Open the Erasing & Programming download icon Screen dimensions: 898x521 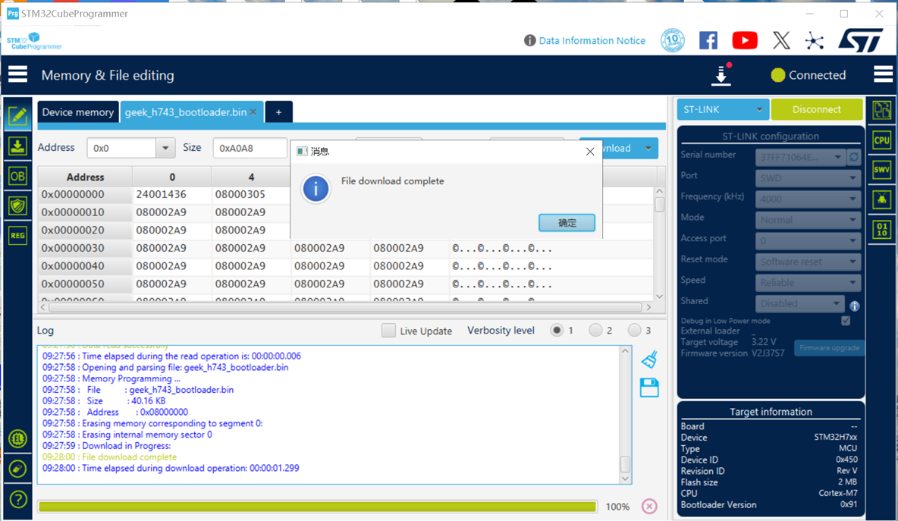[x=17, y=146]
